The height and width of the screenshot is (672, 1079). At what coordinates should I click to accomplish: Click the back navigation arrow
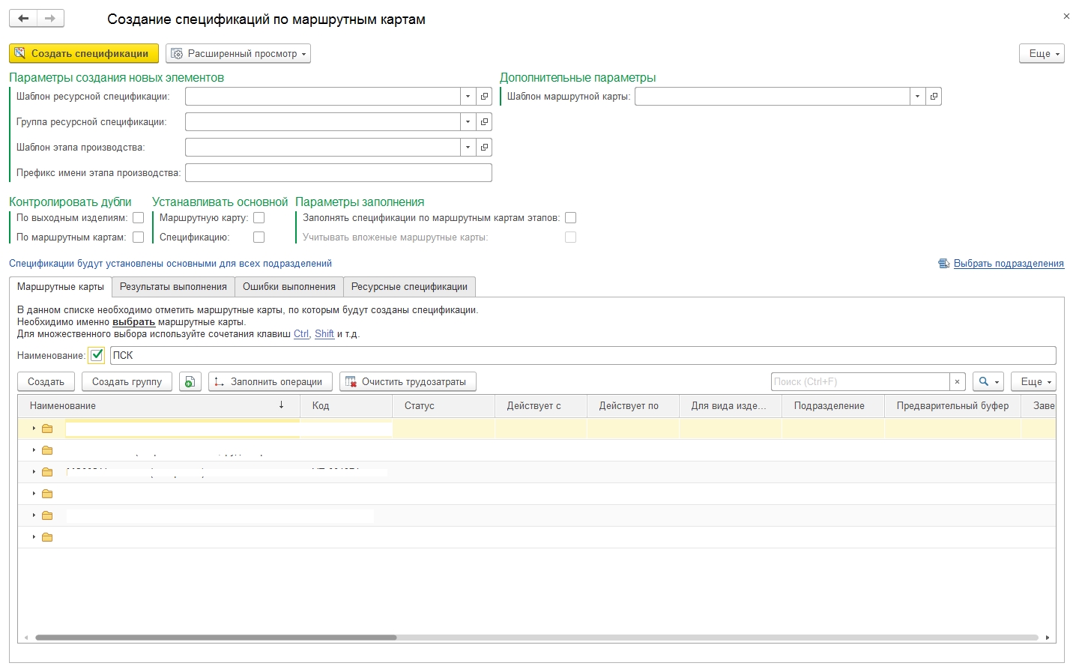tap(23, 19)
